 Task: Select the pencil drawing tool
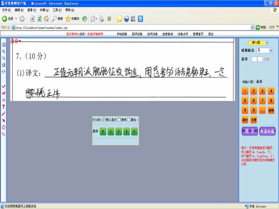point(3,113)
